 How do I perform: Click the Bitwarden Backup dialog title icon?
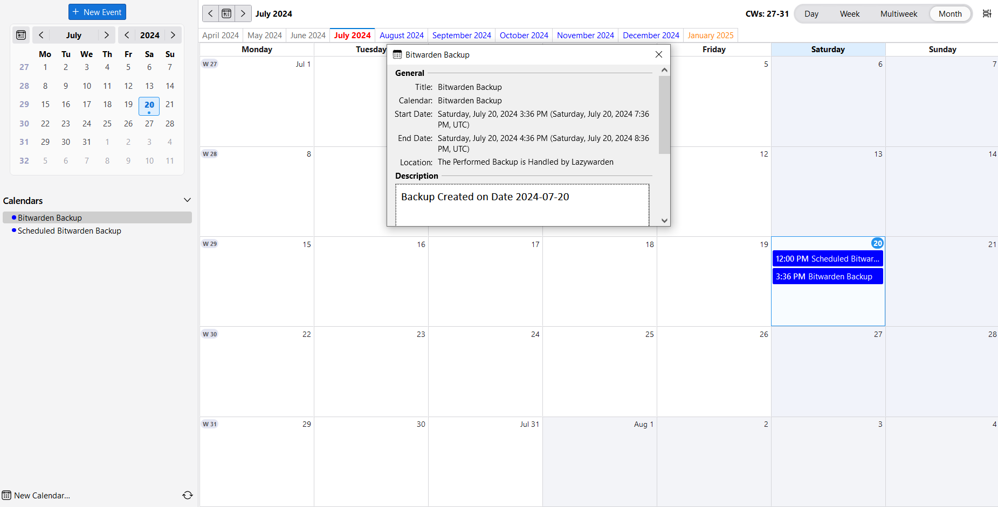click(397, 54)
